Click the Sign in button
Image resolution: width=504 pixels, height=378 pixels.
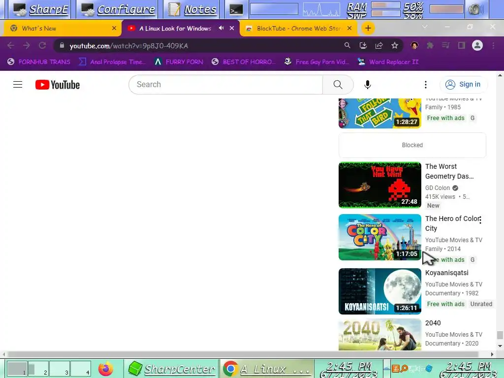(x=463, y=85)
